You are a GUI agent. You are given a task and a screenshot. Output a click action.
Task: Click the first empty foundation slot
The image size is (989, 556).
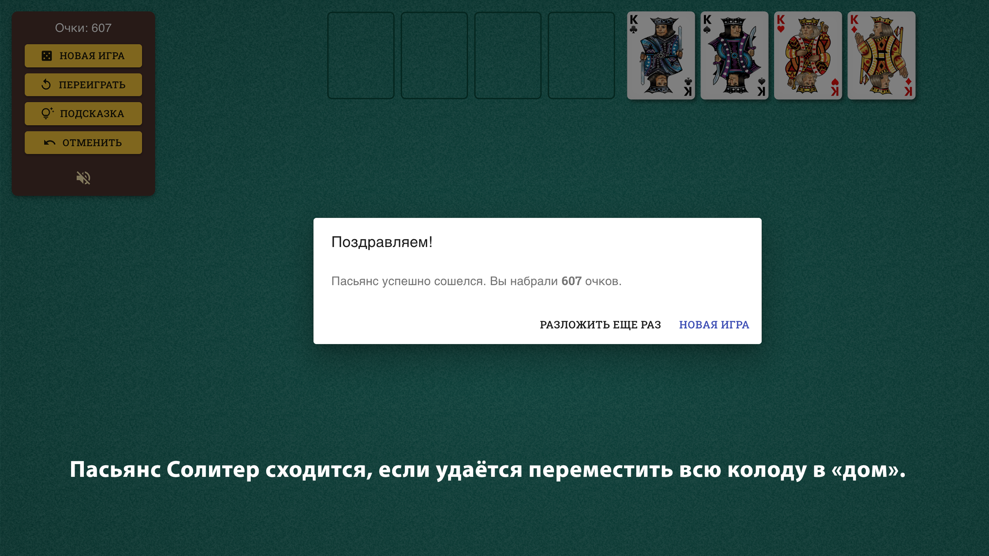tap(360, 56)
